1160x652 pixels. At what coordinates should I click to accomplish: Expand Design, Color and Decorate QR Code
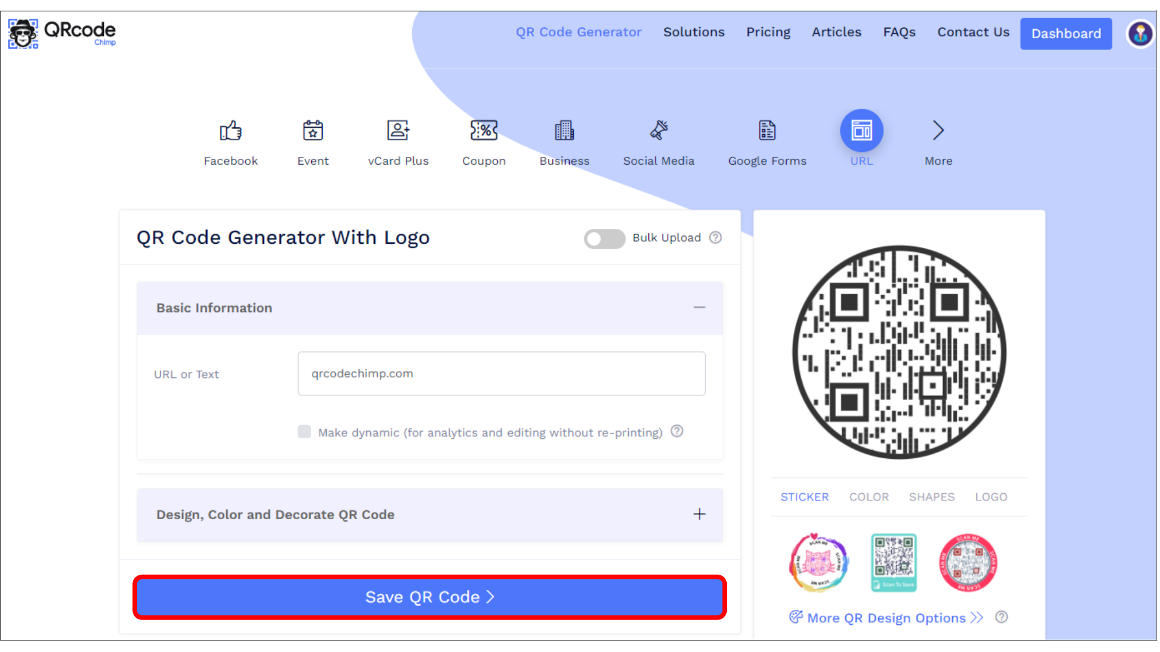(x=699, y=514)
